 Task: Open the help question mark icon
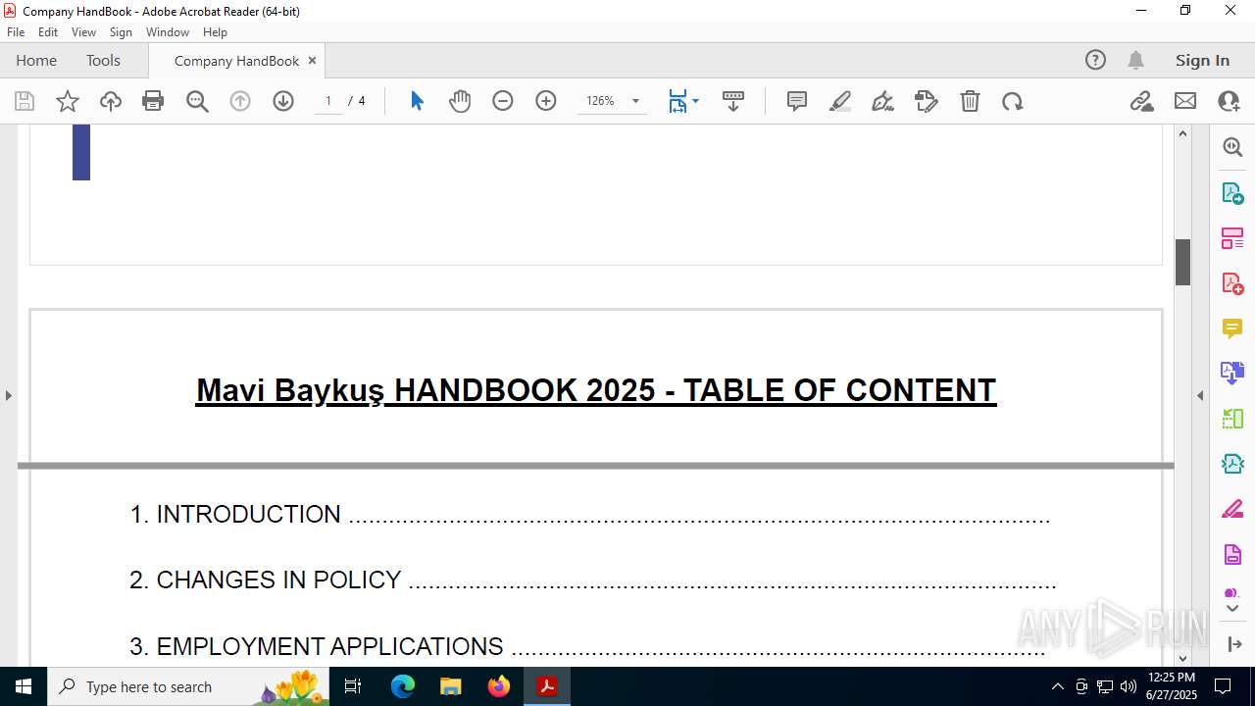click(1095, 60)
